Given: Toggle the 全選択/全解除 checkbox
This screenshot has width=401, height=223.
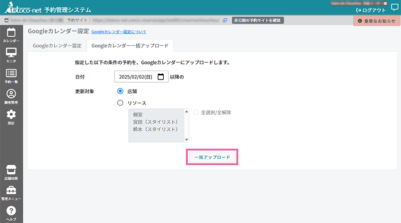Looking at the screenshot, I should (x=196, y=112).
